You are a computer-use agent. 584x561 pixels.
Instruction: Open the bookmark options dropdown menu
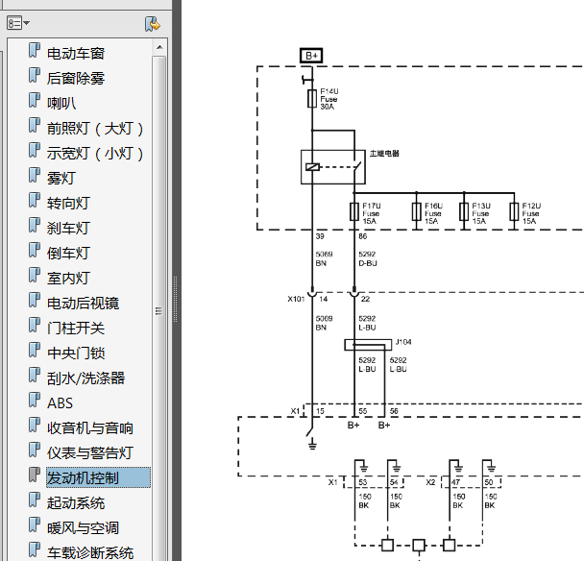click(18, 23)
